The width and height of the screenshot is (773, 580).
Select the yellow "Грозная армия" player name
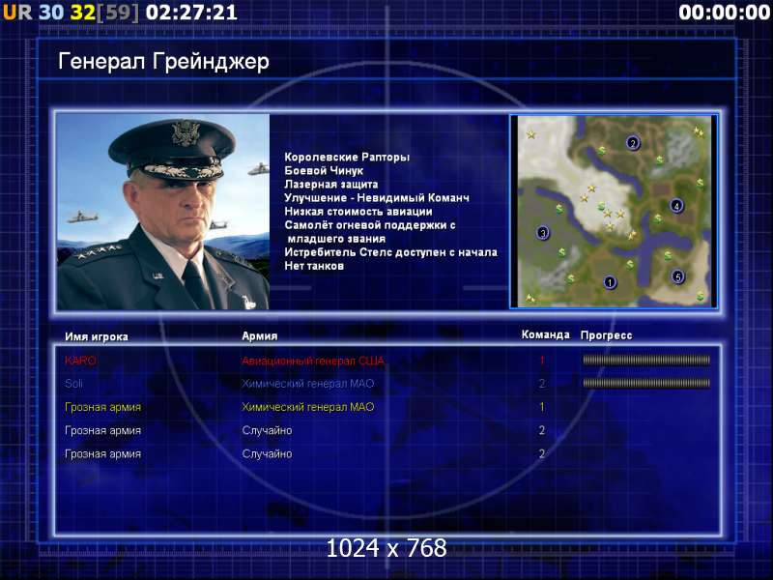tap(103, 407)
